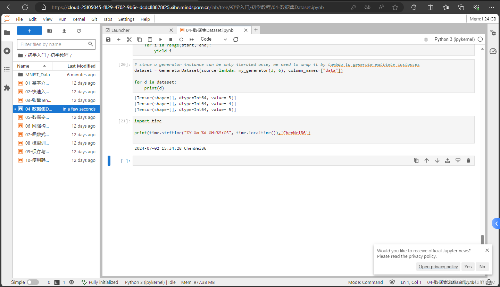
Task: Answer No to Jupyter news prompt
Action: [x=482, y=267]
